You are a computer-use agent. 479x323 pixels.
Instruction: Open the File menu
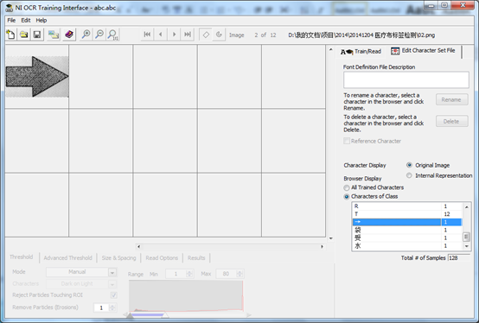tap(11, 21)
